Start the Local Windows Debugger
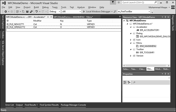This screenshot has height=112, width=176. coord(97,11)
